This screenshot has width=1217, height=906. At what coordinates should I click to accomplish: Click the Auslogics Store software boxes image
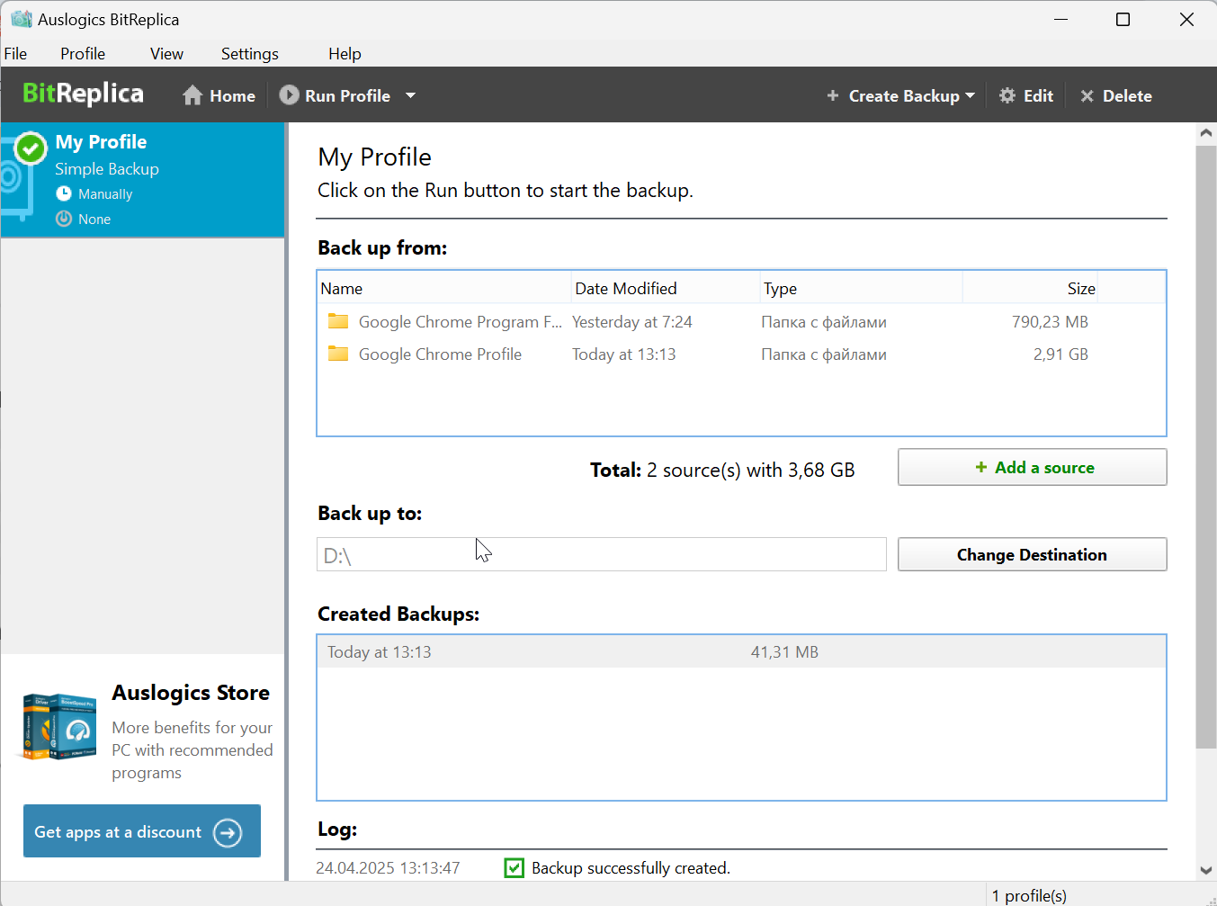pyautogui.click(x=59, y=727)
